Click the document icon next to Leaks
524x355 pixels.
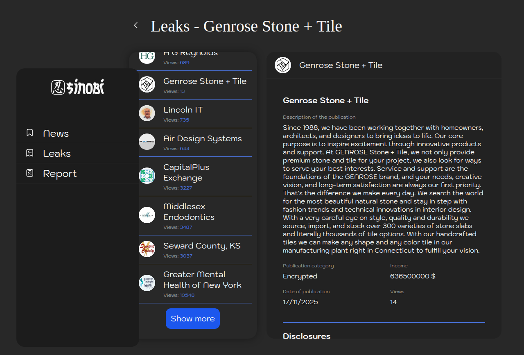coord(29,153)
